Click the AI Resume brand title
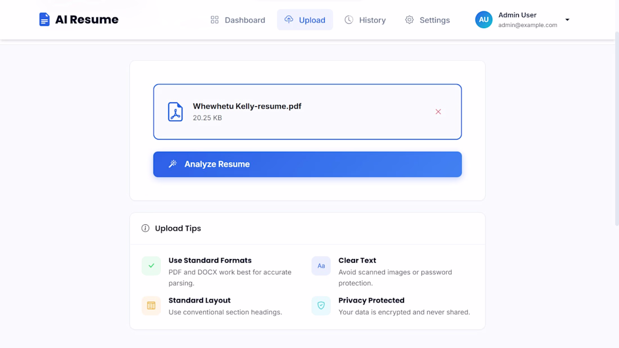 tap(87, 19)
